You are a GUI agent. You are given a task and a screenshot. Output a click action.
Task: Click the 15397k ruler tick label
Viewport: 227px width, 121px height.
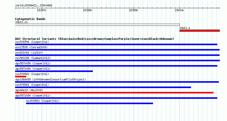(42, 10)
